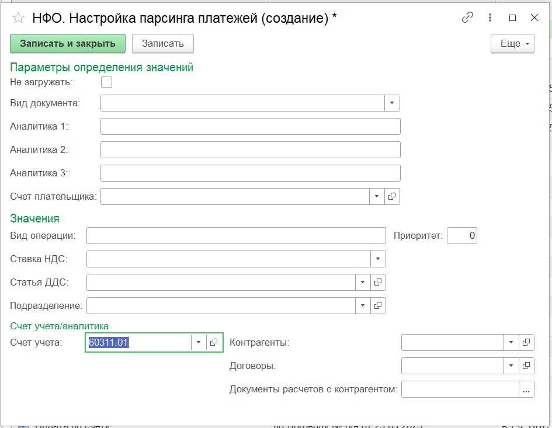
Task: Focus the Приоритет number field
Action: pos(462,236)
